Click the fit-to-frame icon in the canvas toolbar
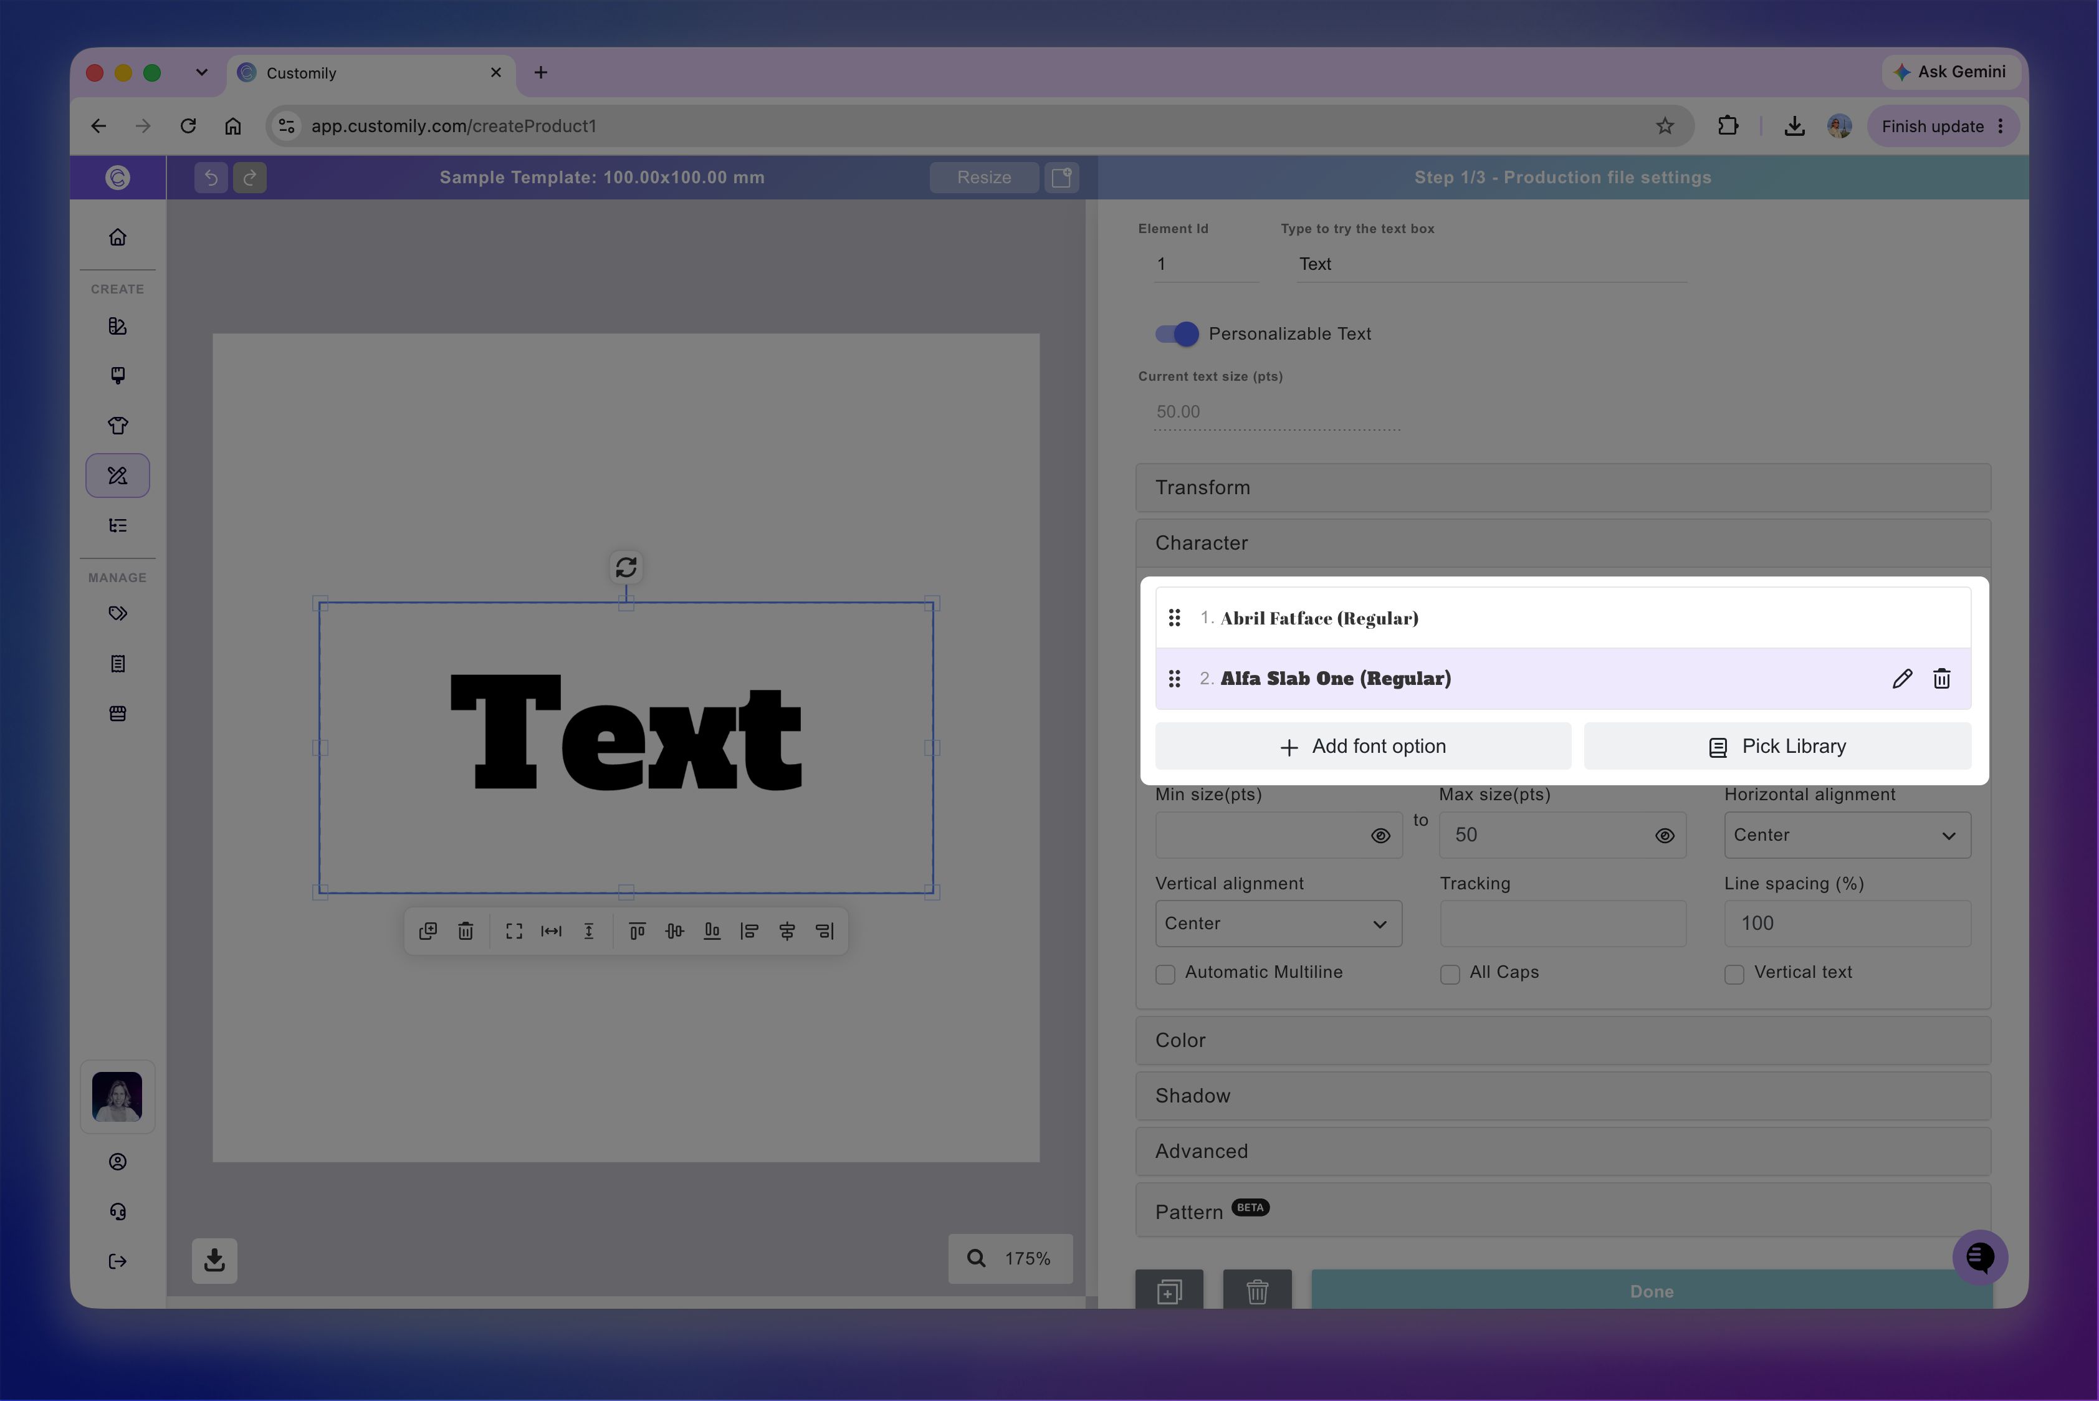Screen dimensions: 2099x1401 pyautogui.click(x=514, y=931)
